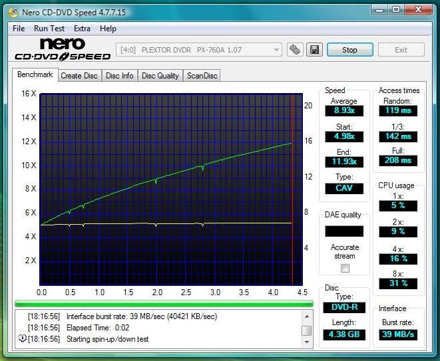Click the 1/3 access time 142 ms
Viewport: 440px width, 361px height.
(x=398, y=136)
